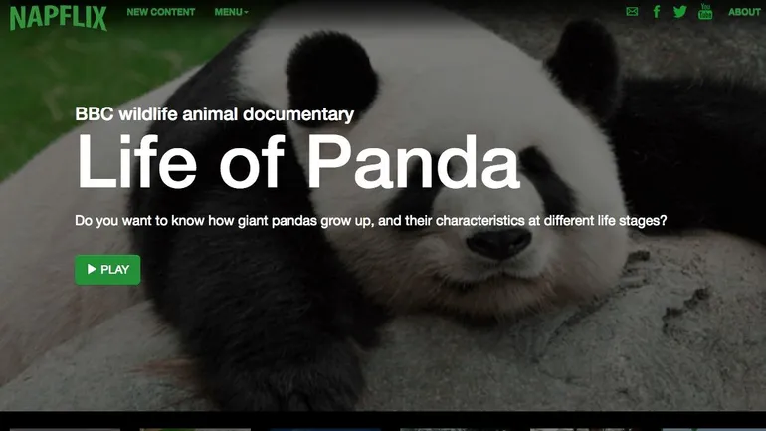Click the small caret next to MENU

click(247, 12)
